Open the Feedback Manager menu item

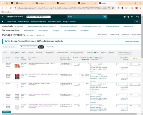pos(23,22)
